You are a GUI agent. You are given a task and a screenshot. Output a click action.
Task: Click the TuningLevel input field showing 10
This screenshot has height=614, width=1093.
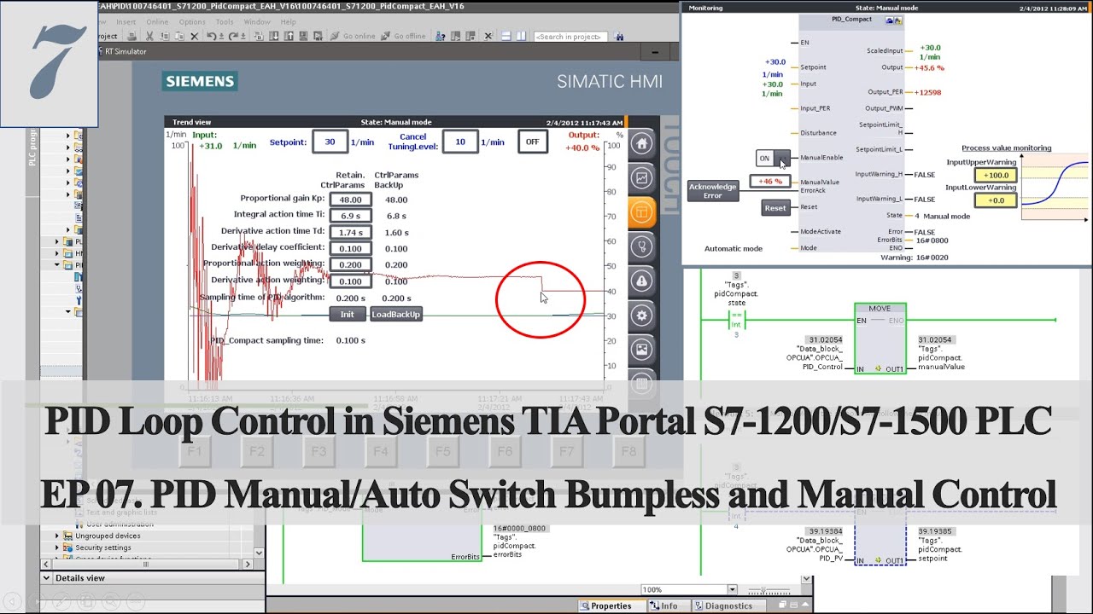(x=460, y=142)
